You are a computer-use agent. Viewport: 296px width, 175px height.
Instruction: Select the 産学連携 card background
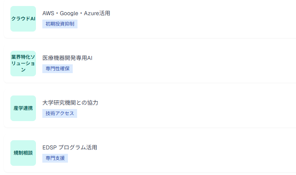(x=189, y=108)
